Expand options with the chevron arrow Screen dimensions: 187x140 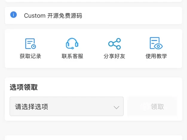pyautogui.click(x=117, y=108)
